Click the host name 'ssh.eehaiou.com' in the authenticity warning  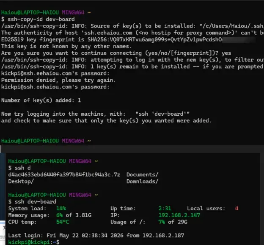(x=108, y=33)
